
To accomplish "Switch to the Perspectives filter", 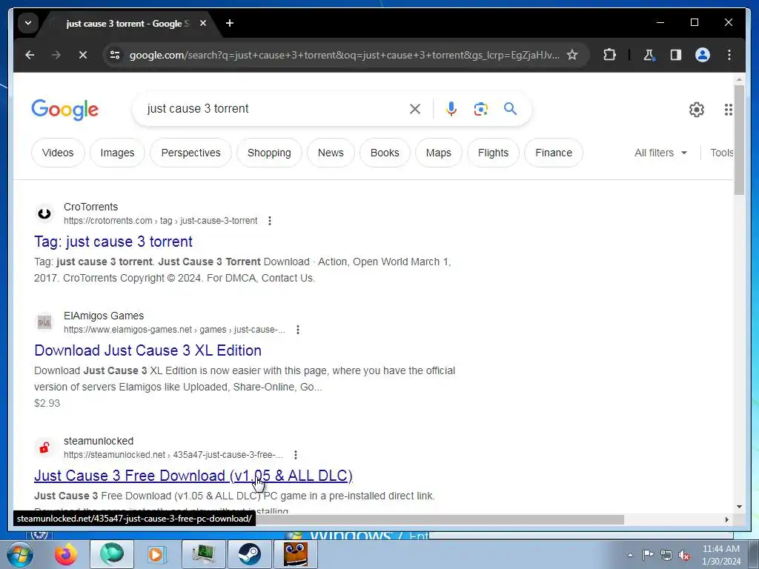I will [x=190, y=153].
